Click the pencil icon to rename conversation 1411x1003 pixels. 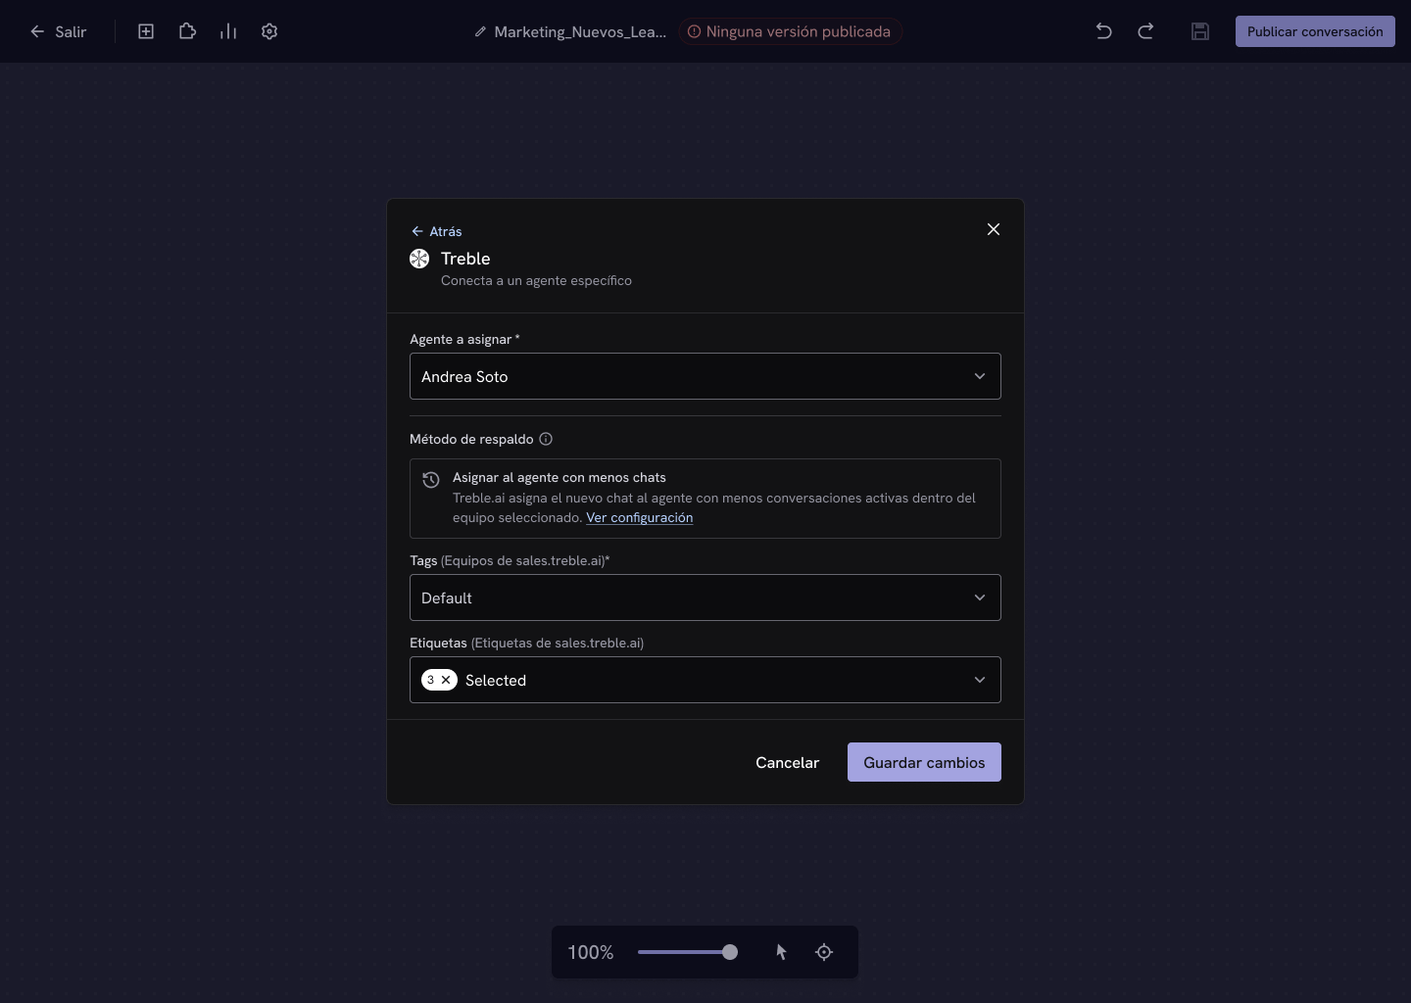pyautogui.click(x=480, y=31)
